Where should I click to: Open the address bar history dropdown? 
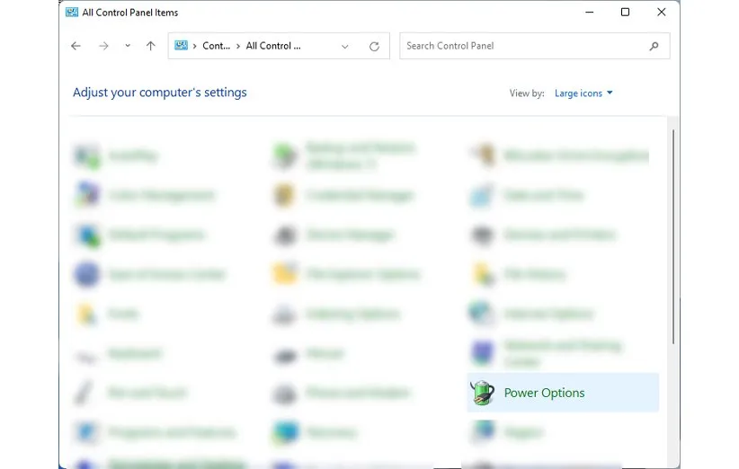click(x=345, y=46)
